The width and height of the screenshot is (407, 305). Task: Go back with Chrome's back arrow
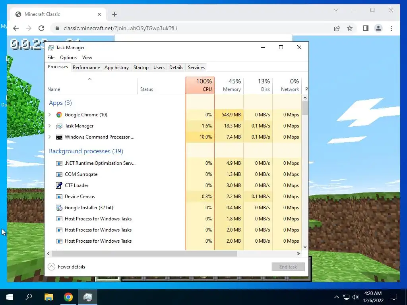16,28
